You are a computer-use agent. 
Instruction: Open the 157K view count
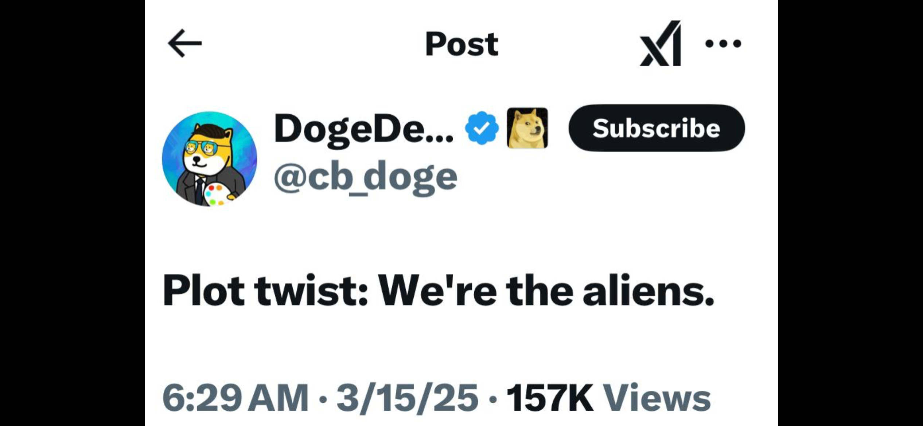click(x=550, y=398)
